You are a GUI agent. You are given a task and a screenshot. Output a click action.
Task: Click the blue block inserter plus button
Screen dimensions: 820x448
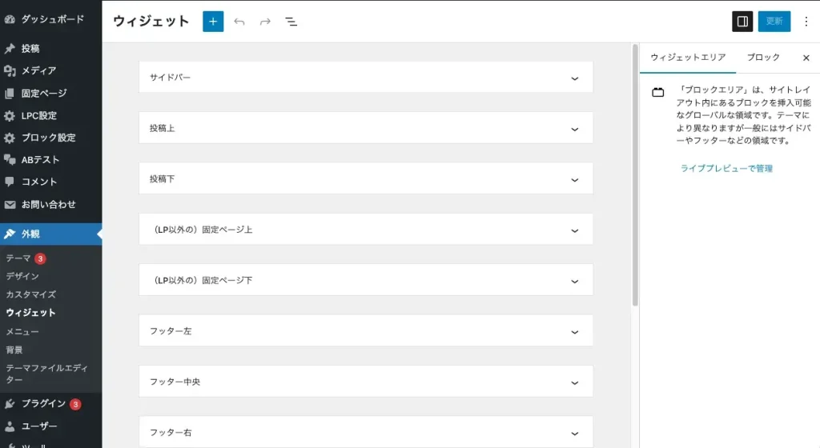(x=213, y=22)
